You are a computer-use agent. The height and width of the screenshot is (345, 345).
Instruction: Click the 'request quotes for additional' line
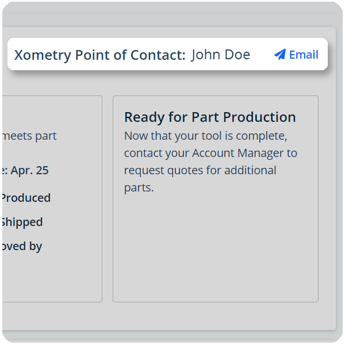pyautogui.click(x=200, y=171)
